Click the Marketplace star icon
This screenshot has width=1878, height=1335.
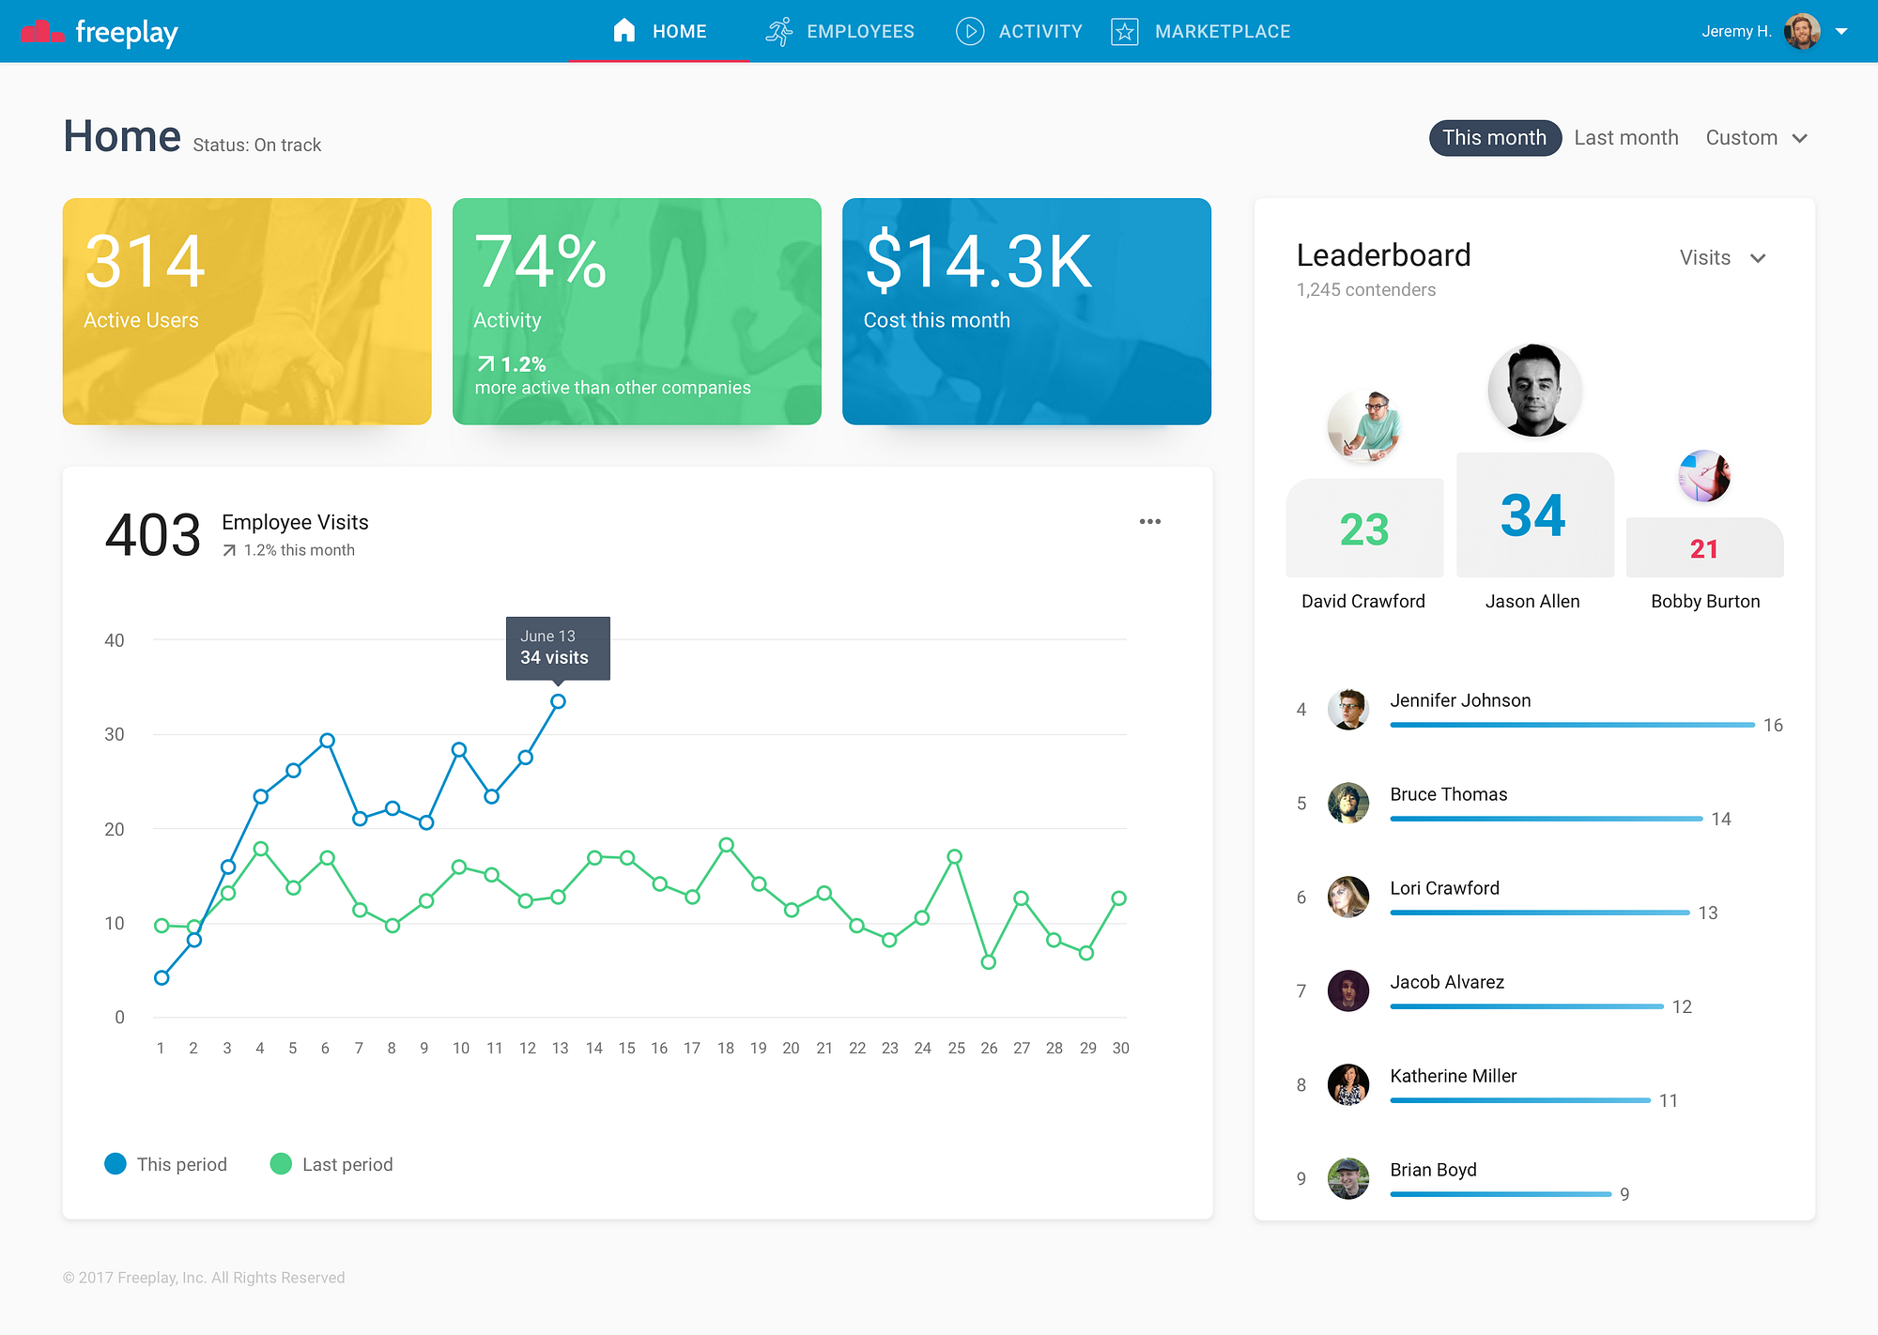[1124, 31]
